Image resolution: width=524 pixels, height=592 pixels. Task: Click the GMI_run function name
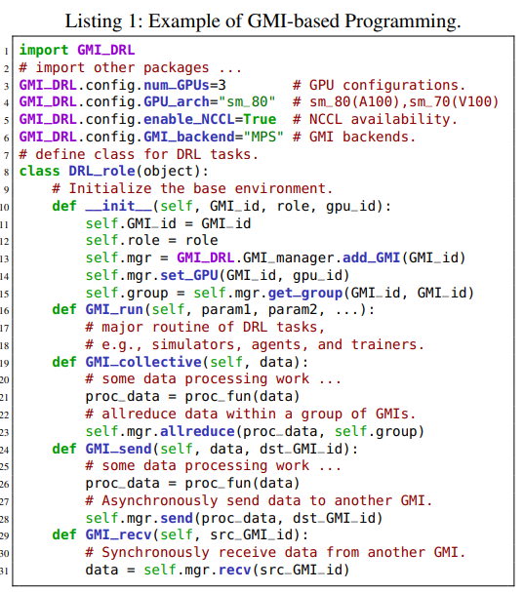click(114, 309)
